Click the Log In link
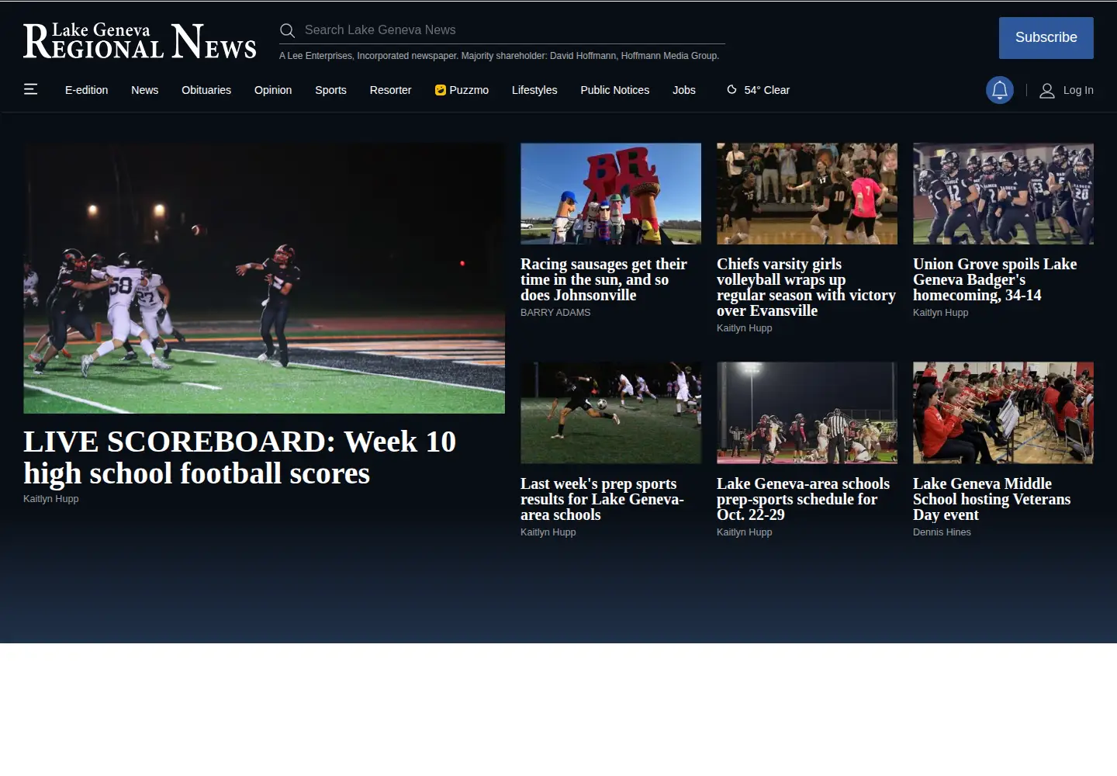 1078,90
